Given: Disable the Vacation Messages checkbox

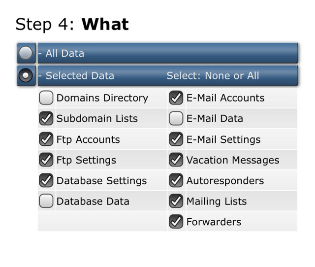Looking at the screenshot, I should coord(176,160).
